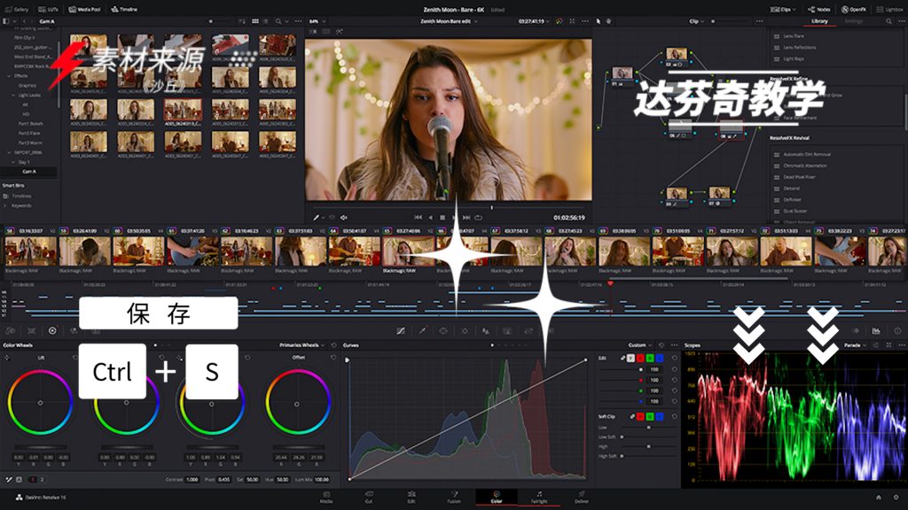Viewport: 908px width, 510px height.
Task: Pick the Chromatic Aberration effect
Action: pyautogui.click(x=805, y=166)
